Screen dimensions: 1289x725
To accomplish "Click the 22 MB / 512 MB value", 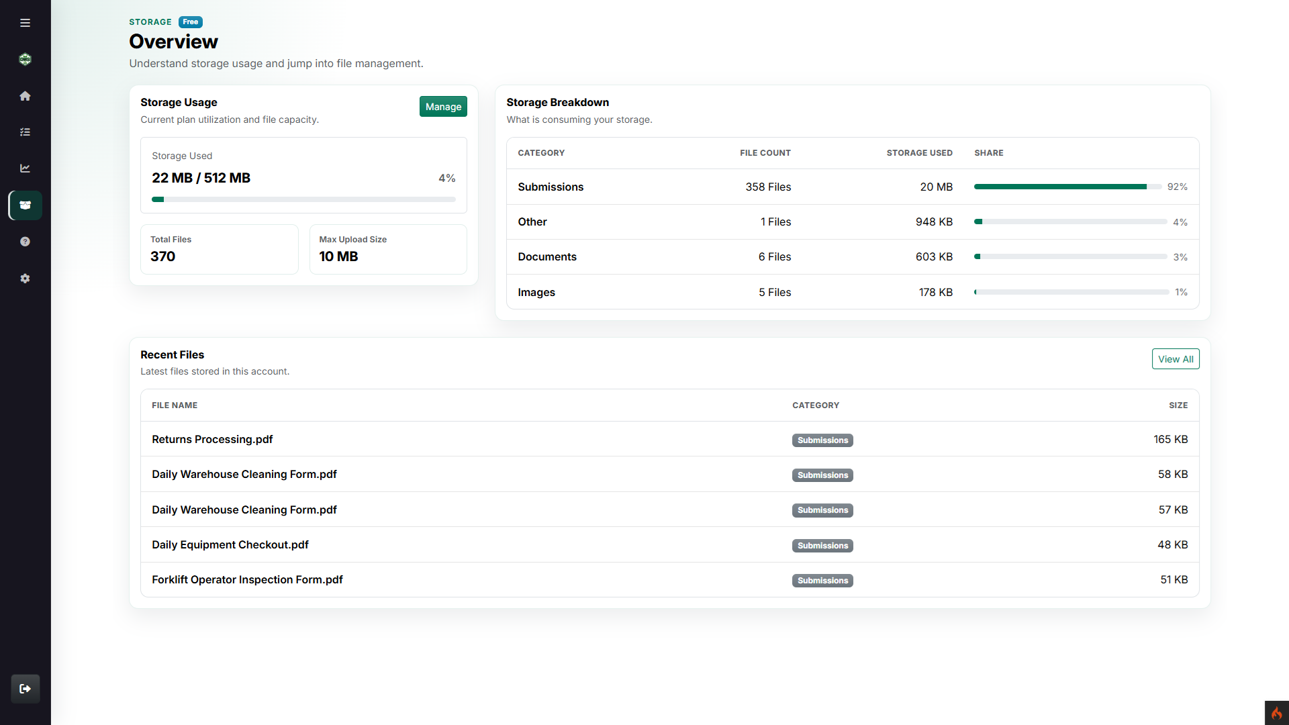I will [201, 178].
